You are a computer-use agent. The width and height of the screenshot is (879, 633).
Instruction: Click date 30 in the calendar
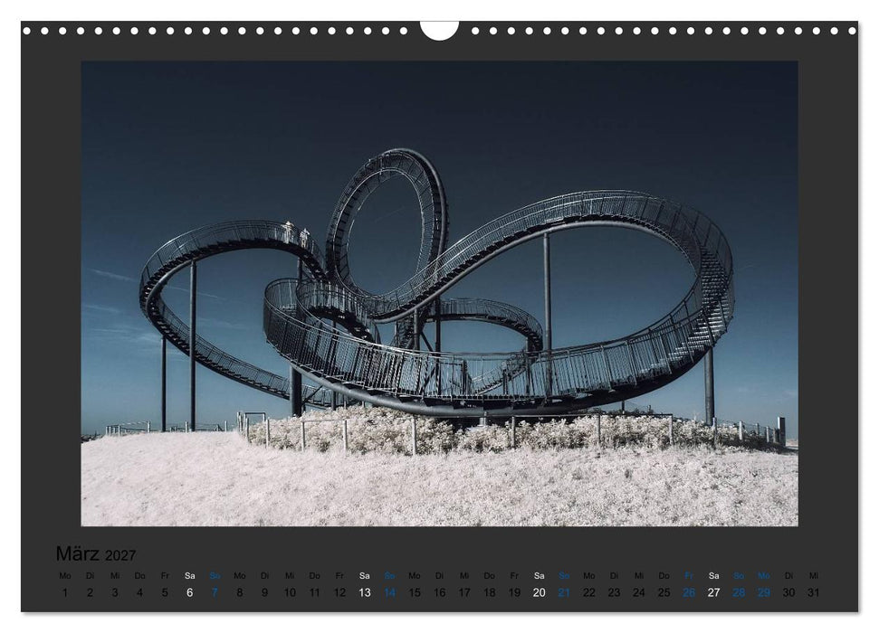point(788,592)
